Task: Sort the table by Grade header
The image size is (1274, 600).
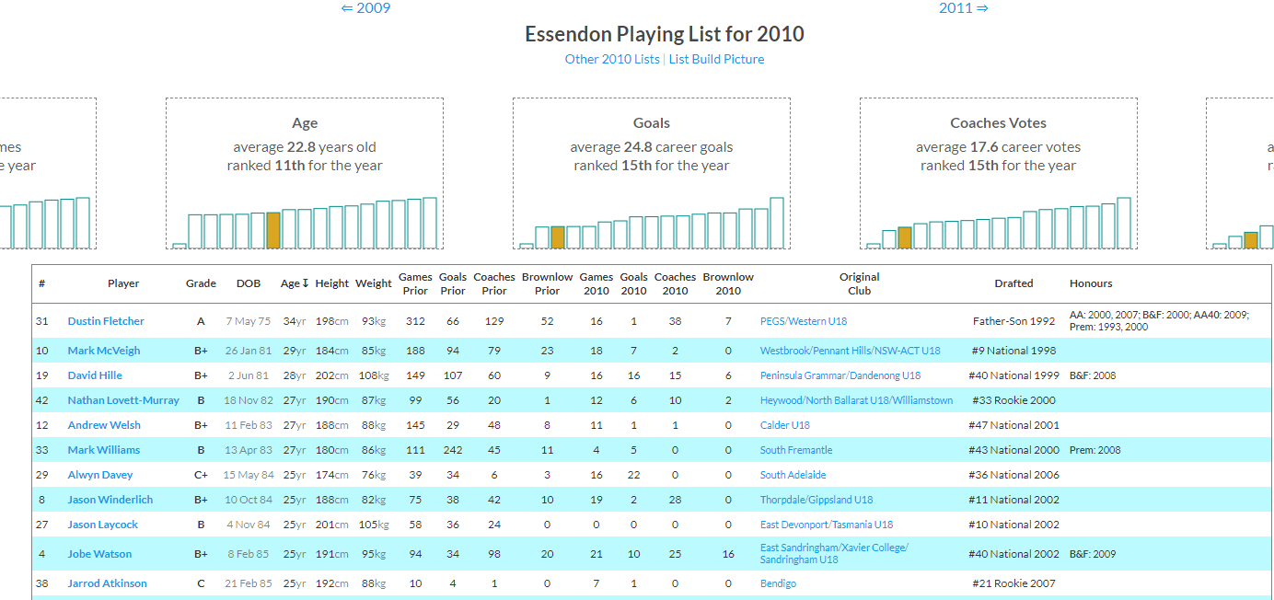Action: [201, 283]
